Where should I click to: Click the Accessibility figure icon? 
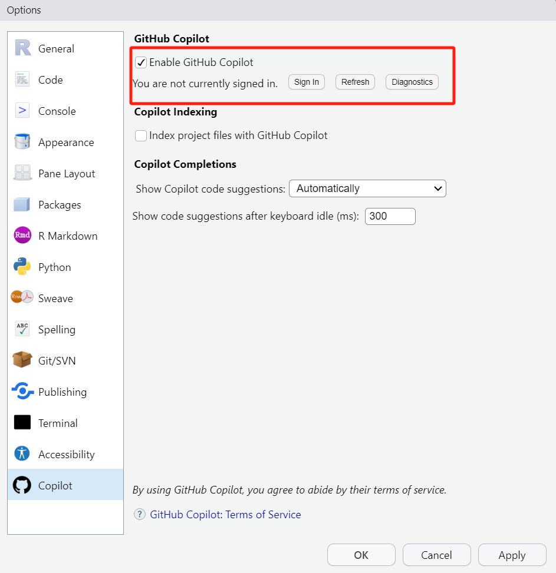(x=22, y=454)
